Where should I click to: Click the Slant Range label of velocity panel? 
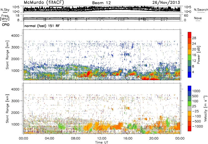(x=7, y=108)
